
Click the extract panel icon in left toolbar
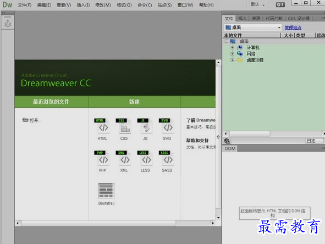pyautogui.click(x=8, y=24)
